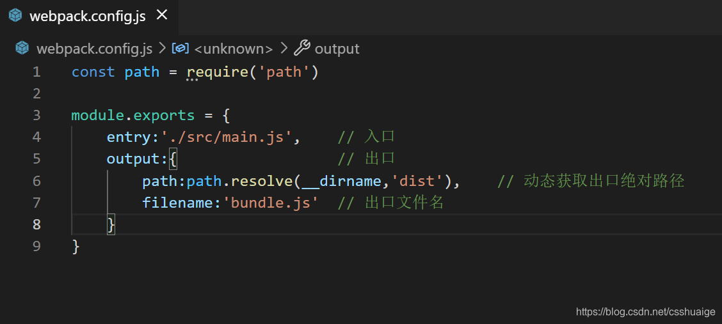Open the <unknown> breadcrumb segment
Image resolution: width=722 pixels, height=324 pixels.
coord(234,49)
